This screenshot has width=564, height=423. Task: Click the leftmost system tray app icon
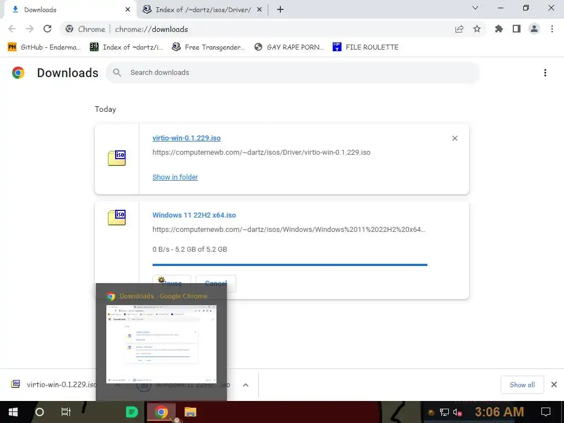(431, 412)
